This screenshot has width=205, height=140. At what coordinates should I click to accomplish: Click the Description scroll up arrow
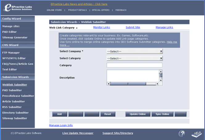coord(161,71)
